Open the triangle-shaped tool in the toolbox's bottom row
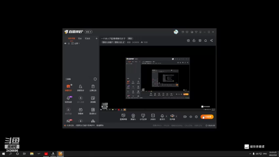This screenshot has height=157, width=279. pos(93,121)
